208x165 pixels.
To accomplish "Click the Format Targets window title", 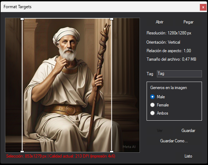I will [17, 7].
